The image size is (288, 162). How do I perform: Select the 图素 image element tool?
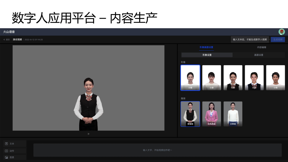(x=15, y=157)
